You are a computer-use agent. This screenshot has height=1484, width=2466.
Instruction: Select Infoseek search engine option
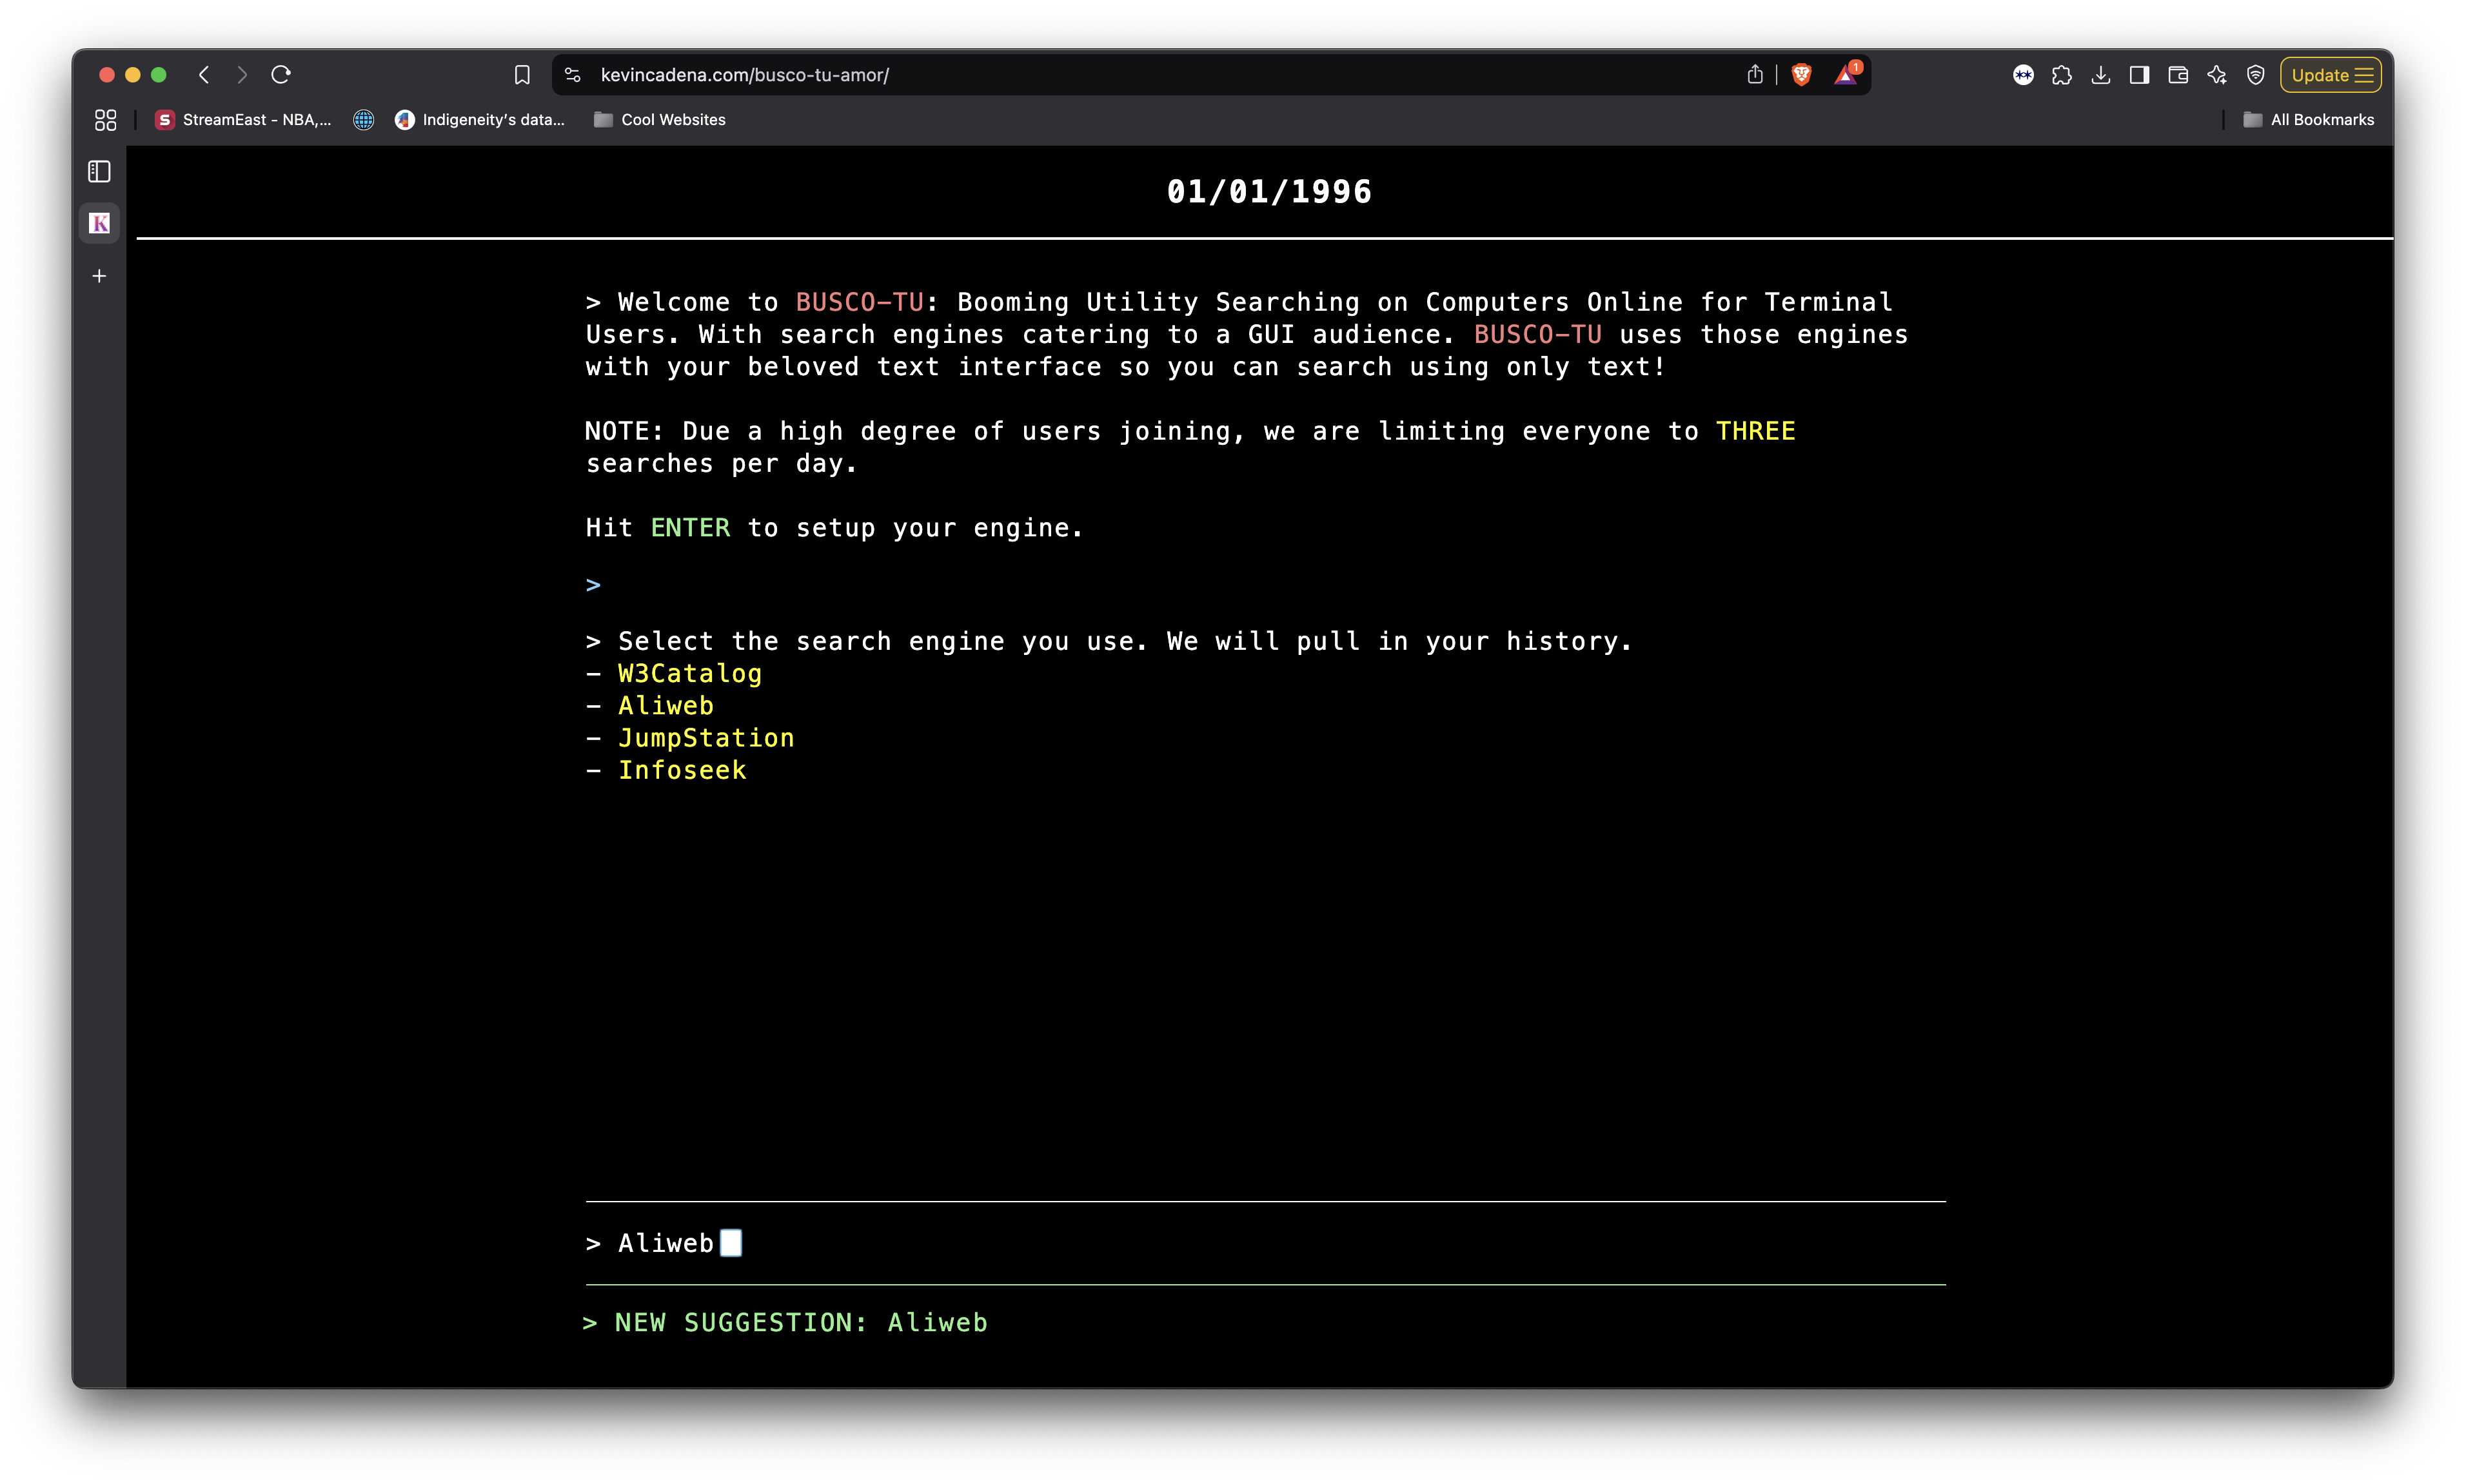[x=681, y=770]
